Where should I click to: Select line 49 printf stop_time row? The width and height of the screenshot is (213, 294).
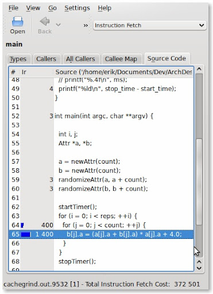coord(101,89)
